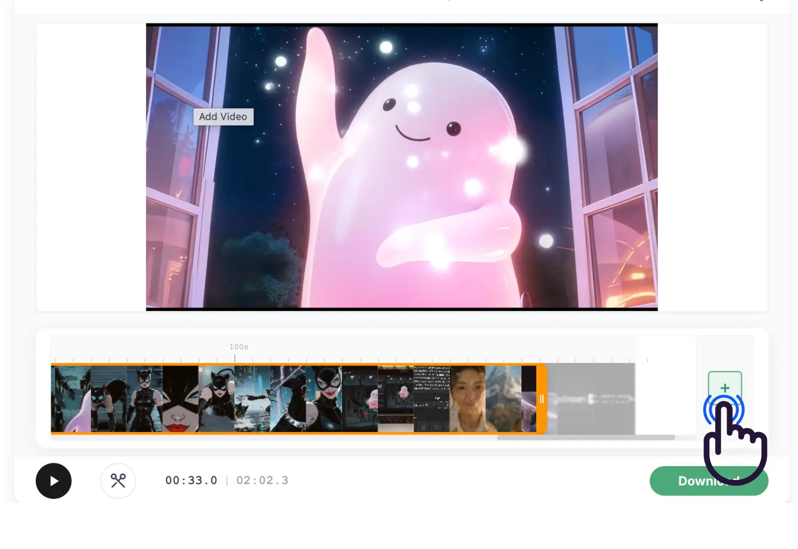Click the total duration 02:02.3
Screen dimensions: 798x549
point(262,480)
